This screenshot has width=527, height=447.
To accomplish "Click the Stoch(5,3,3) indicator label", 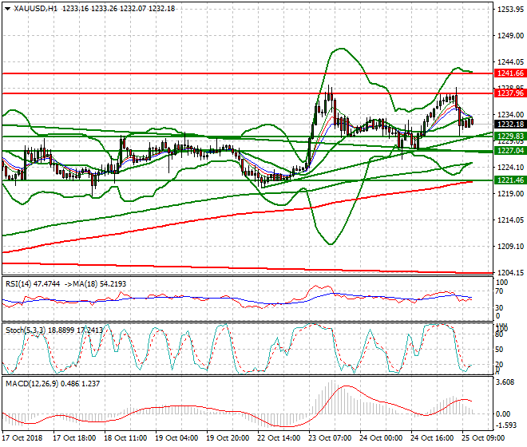I will (x=26, y=330).
